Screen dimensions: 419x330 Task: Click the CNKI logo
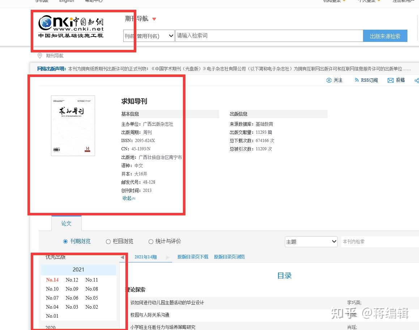pos(71,26)
